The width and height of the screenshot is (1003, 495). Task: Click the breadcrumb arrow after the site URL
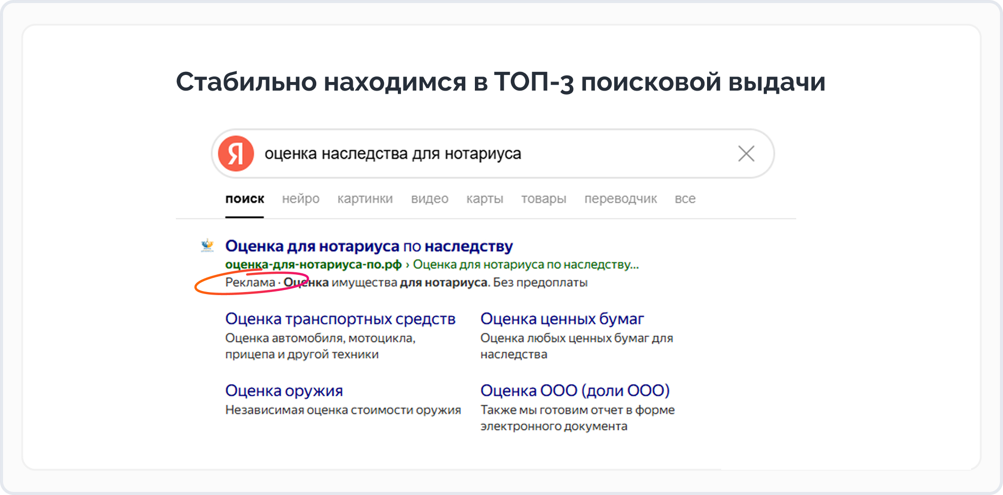407,264
